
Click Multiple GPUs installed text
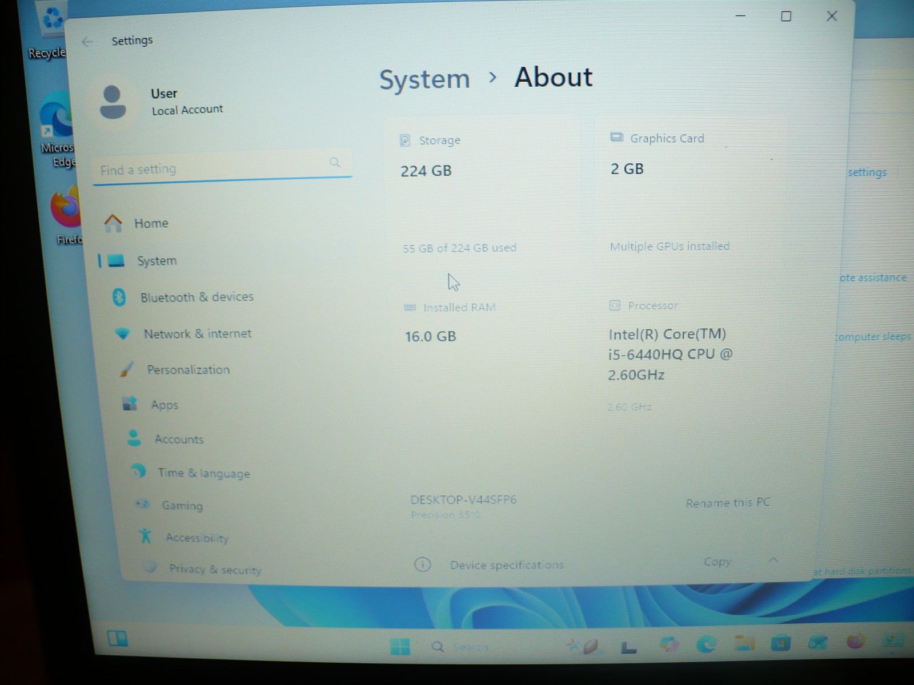(670, 247)
